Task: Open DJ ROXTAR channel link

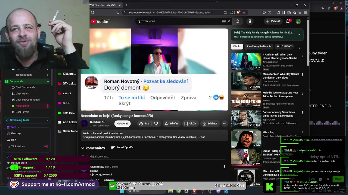Action: click(98, 122)
